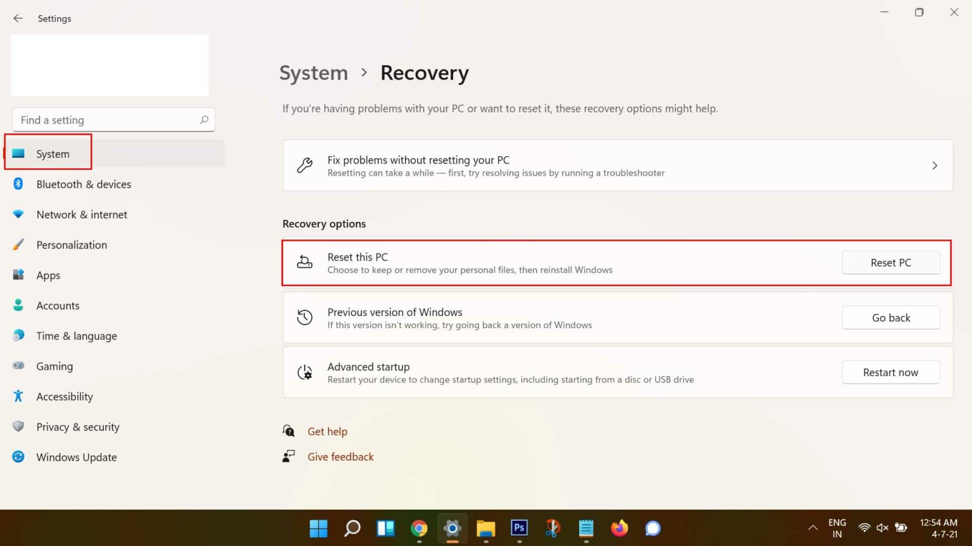Open Windows Update sync icon

(x=18, y=457)
